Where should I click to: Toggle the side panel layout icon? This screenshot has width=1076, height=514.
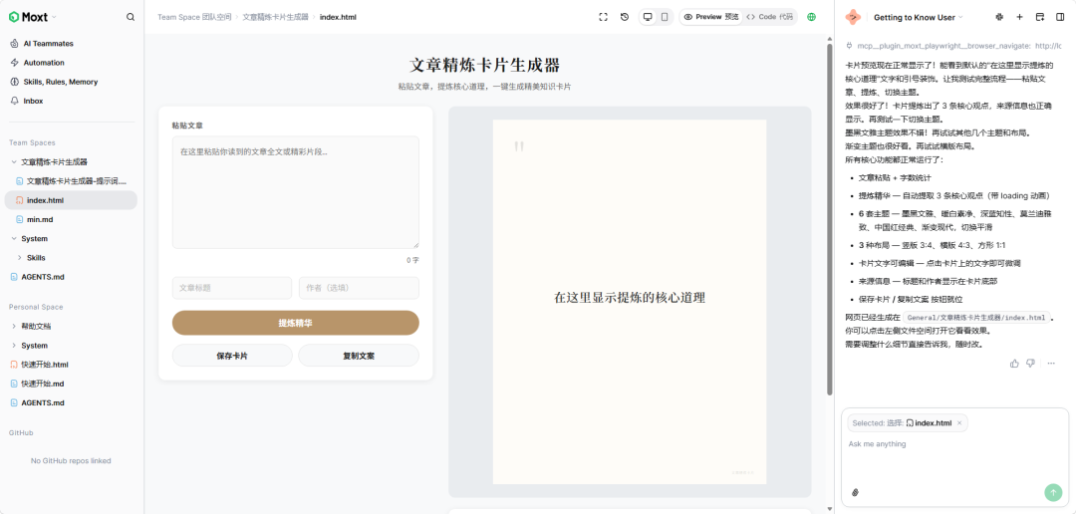(1060, 17)
